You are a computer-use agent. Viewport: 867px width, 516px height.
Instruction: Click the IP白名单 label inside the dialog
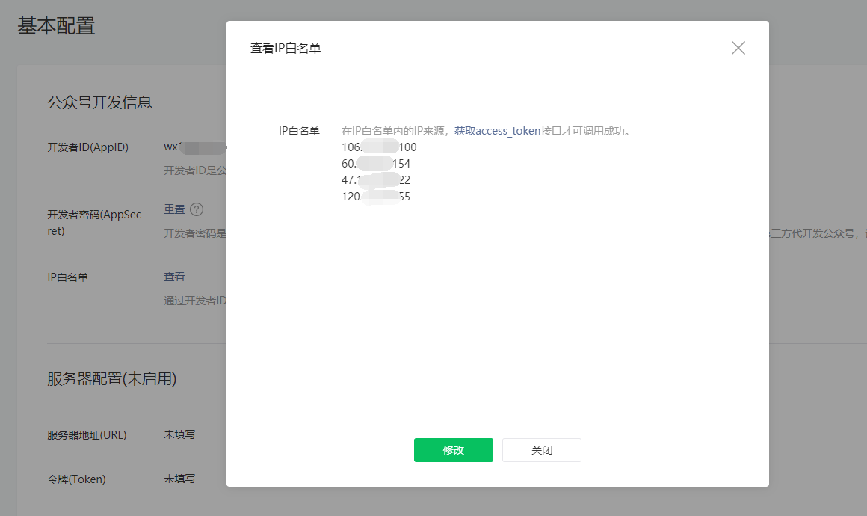(299, 131)
